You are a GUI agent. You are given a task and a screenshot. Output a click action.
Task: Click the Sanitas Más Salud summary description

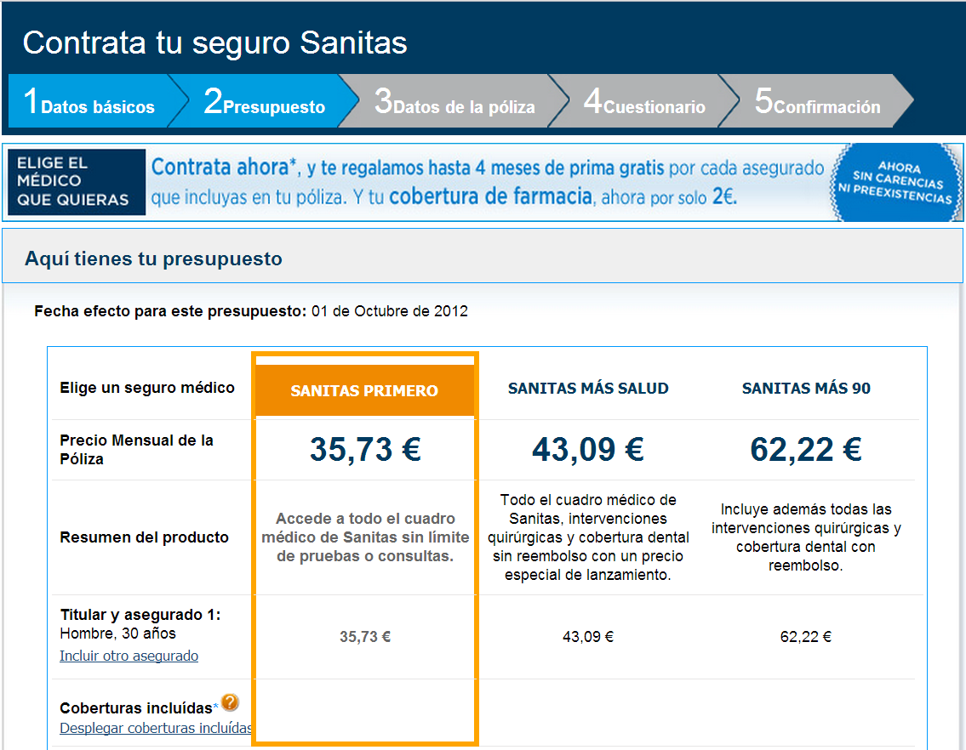tap(588, 537)
